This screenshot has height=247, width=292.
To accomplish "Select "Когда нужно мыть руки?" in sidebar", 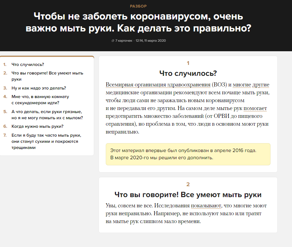I will click(38, 126).
